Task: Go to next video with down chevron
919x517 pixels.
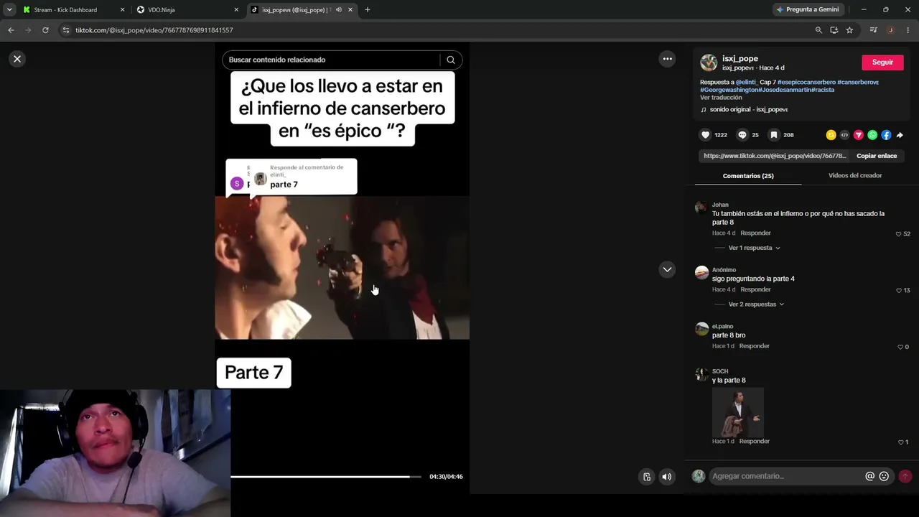Action: coord(667,269)
